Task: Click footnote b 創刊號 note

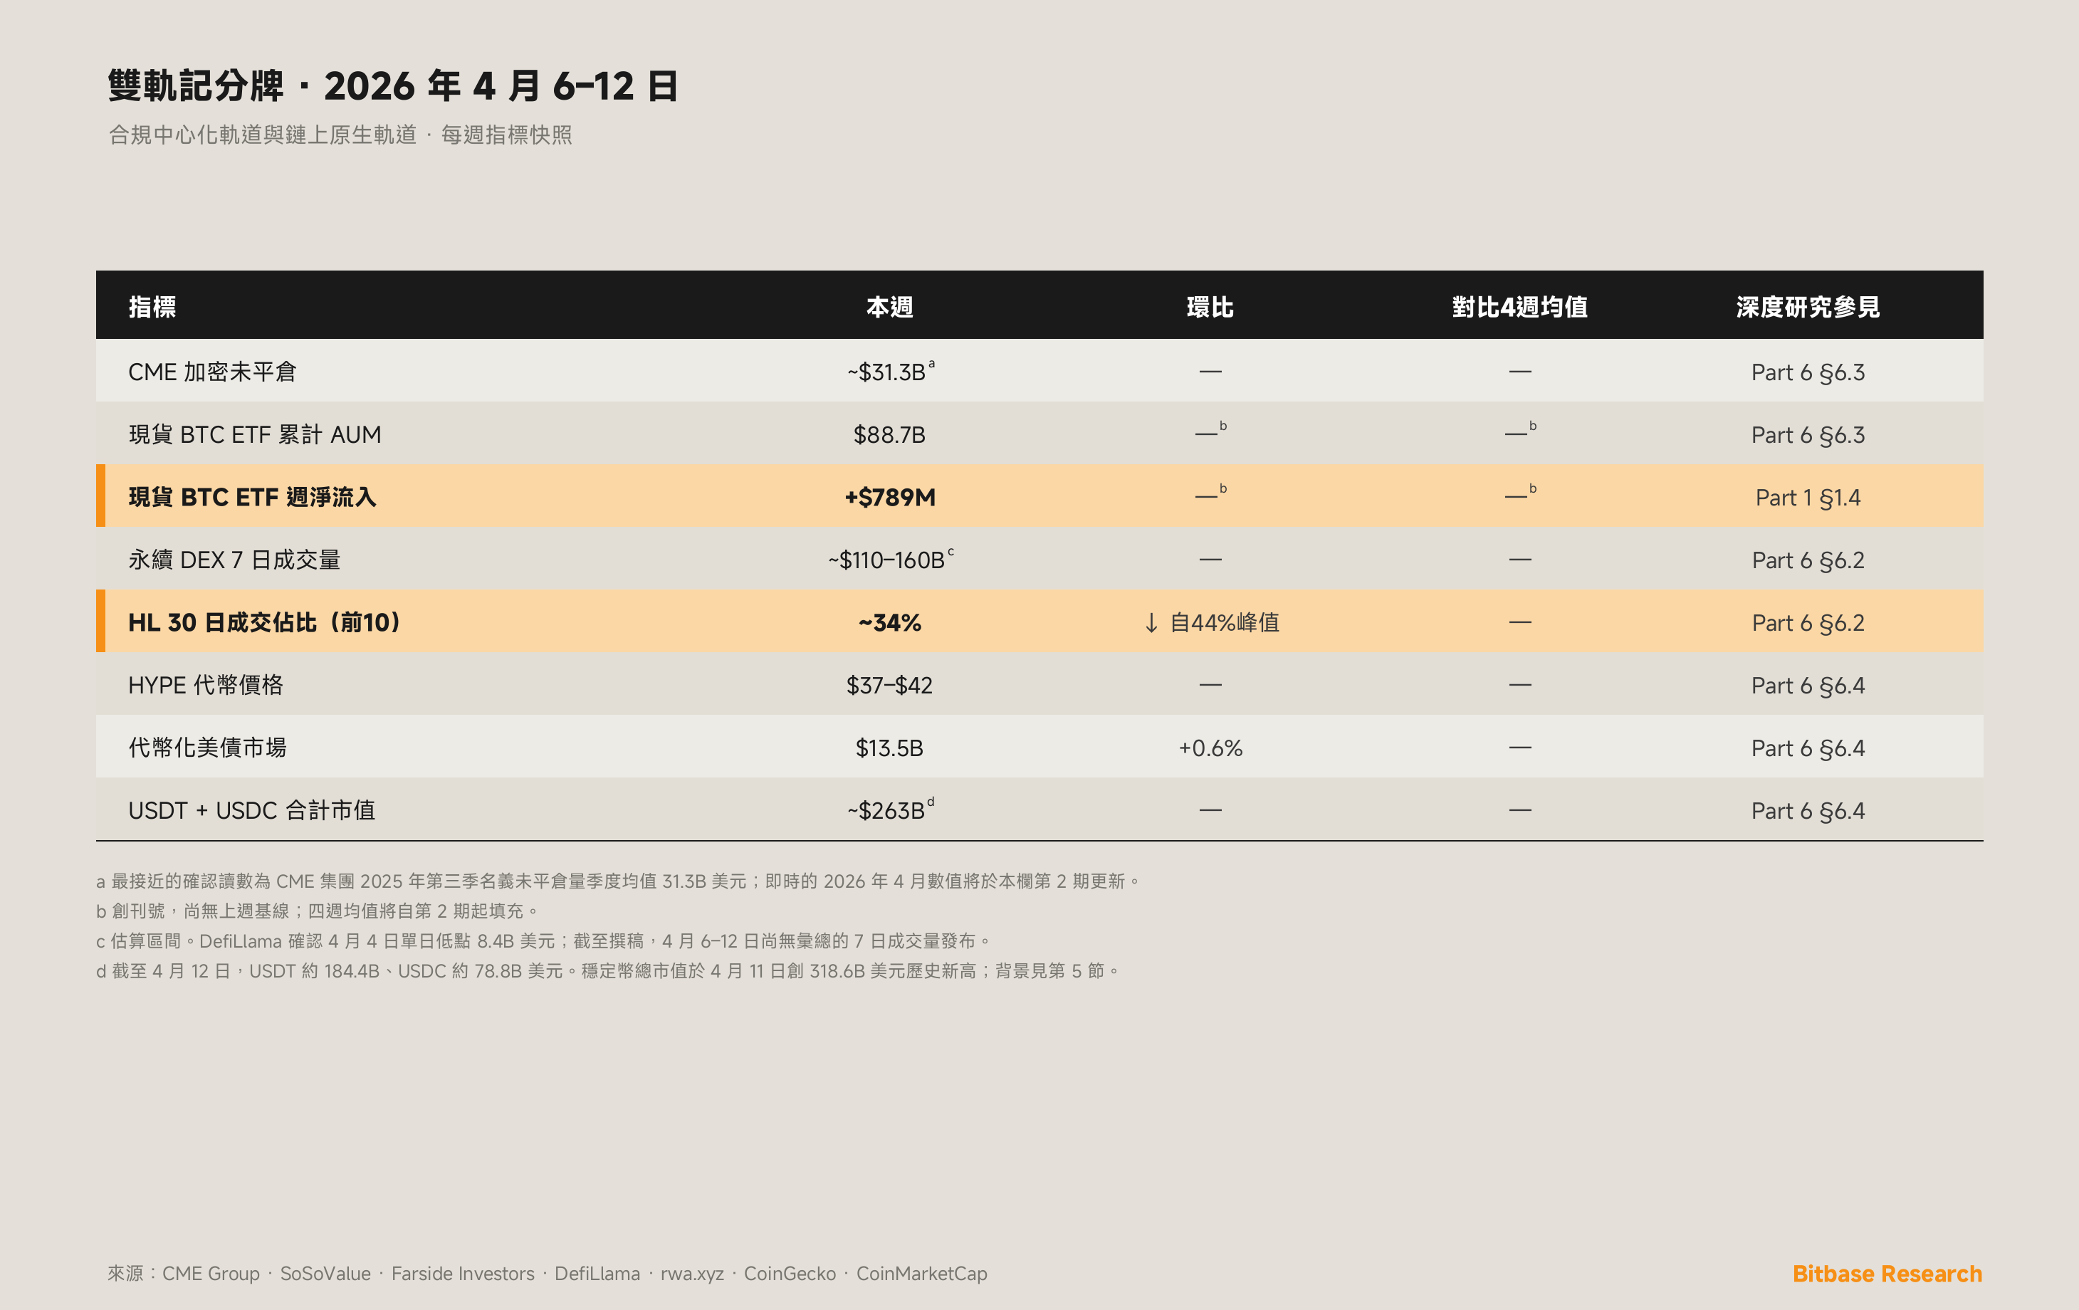Action: click(x=318, y=911)
